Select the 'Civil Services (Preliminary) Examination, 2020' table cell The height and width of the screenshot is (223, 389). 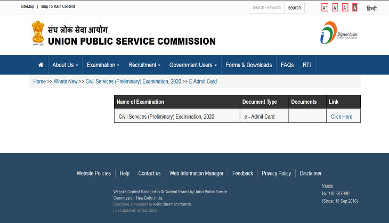pos(177,115)
